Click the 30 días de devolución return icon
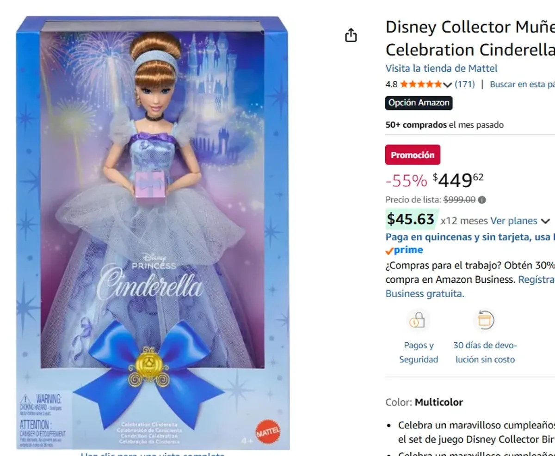 (485, 319)
